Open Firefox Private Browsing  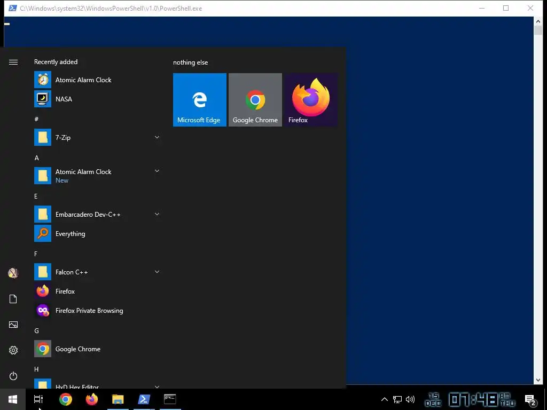coord(97,310)
